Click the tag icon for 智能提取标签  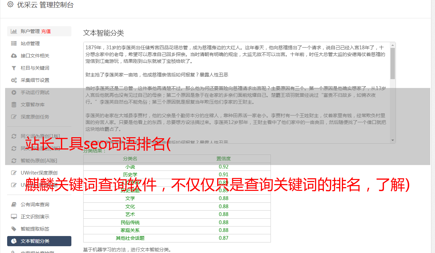pyautogui.click(x=14, y=229)
